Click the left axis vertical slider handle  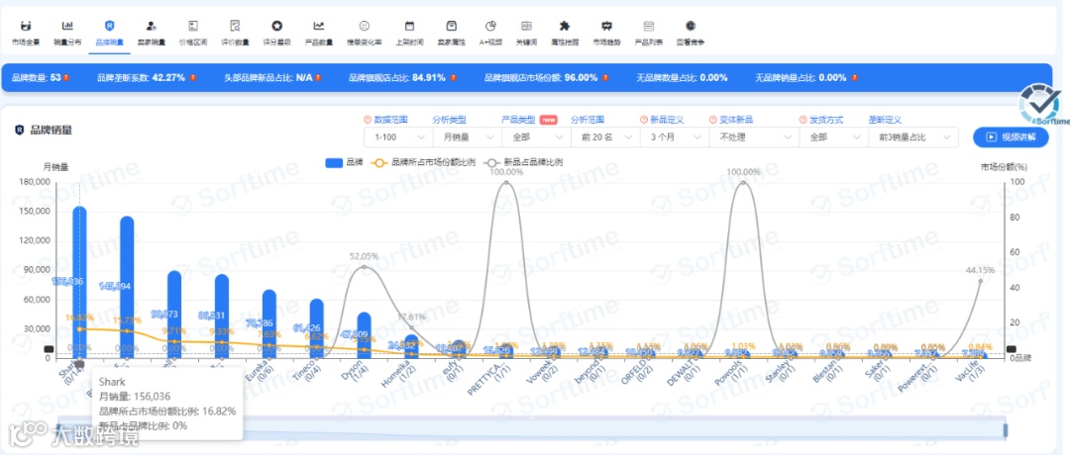[x=49, y=349]
